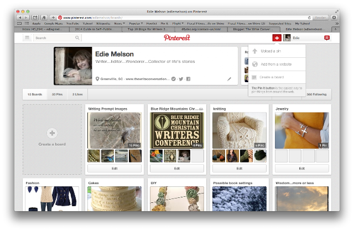354x231 pixels.
Task: Go back with Safari's back arrow
Action: 20,18
